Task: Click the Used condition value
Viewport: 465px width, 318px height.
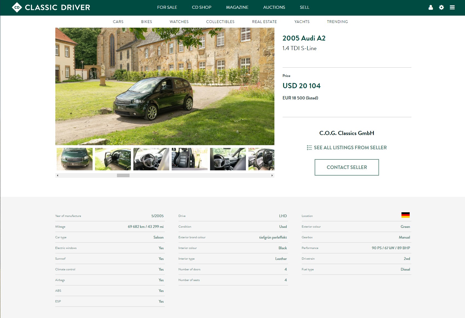Action: (x=283, y=227)
